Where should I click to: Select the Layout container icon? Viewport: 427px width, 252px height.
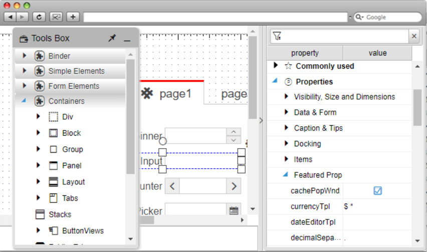point(53,182)
